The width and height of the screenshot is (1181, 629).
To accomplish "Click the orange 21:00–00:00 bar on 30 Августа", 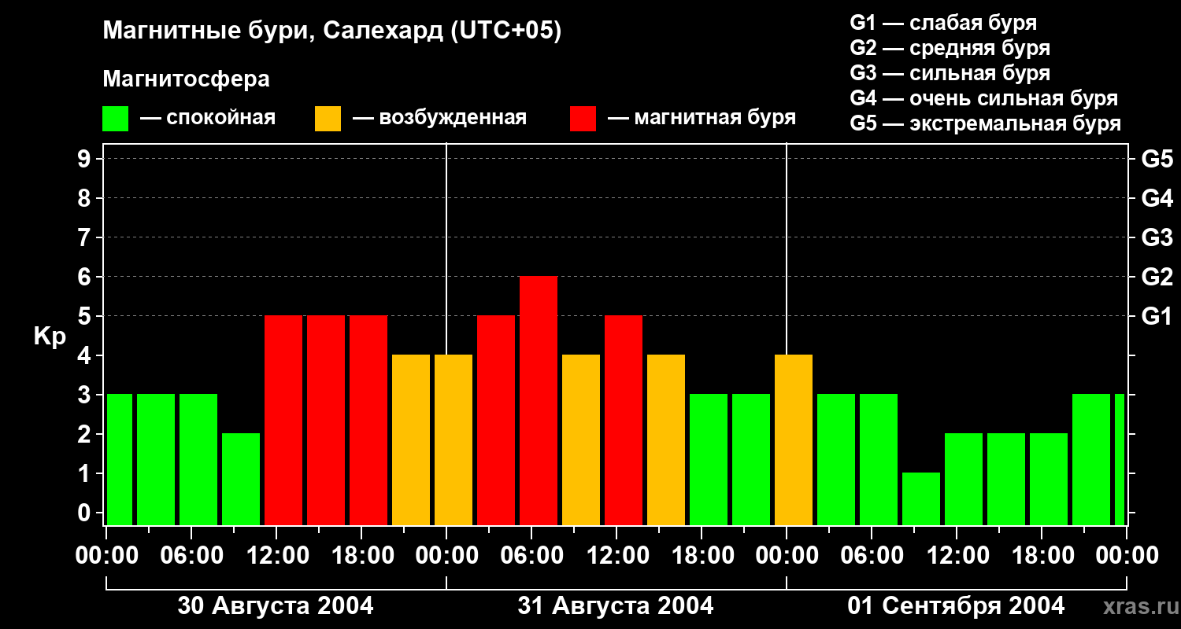I will click(x=411, y=440).
